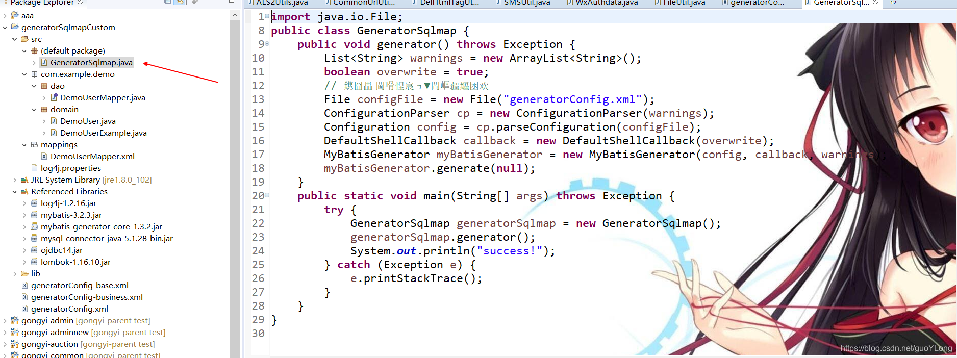This screenshot has height=358, width=957.
Task: Collapse the src folder
Action: pyautogui.click(x=15, y=39)
